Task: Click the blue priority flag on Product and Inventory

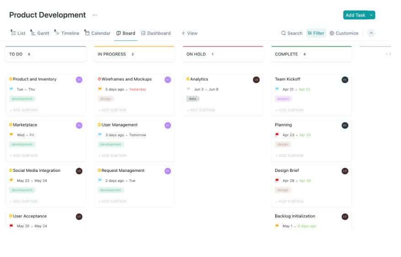Action: coord(11,89)
